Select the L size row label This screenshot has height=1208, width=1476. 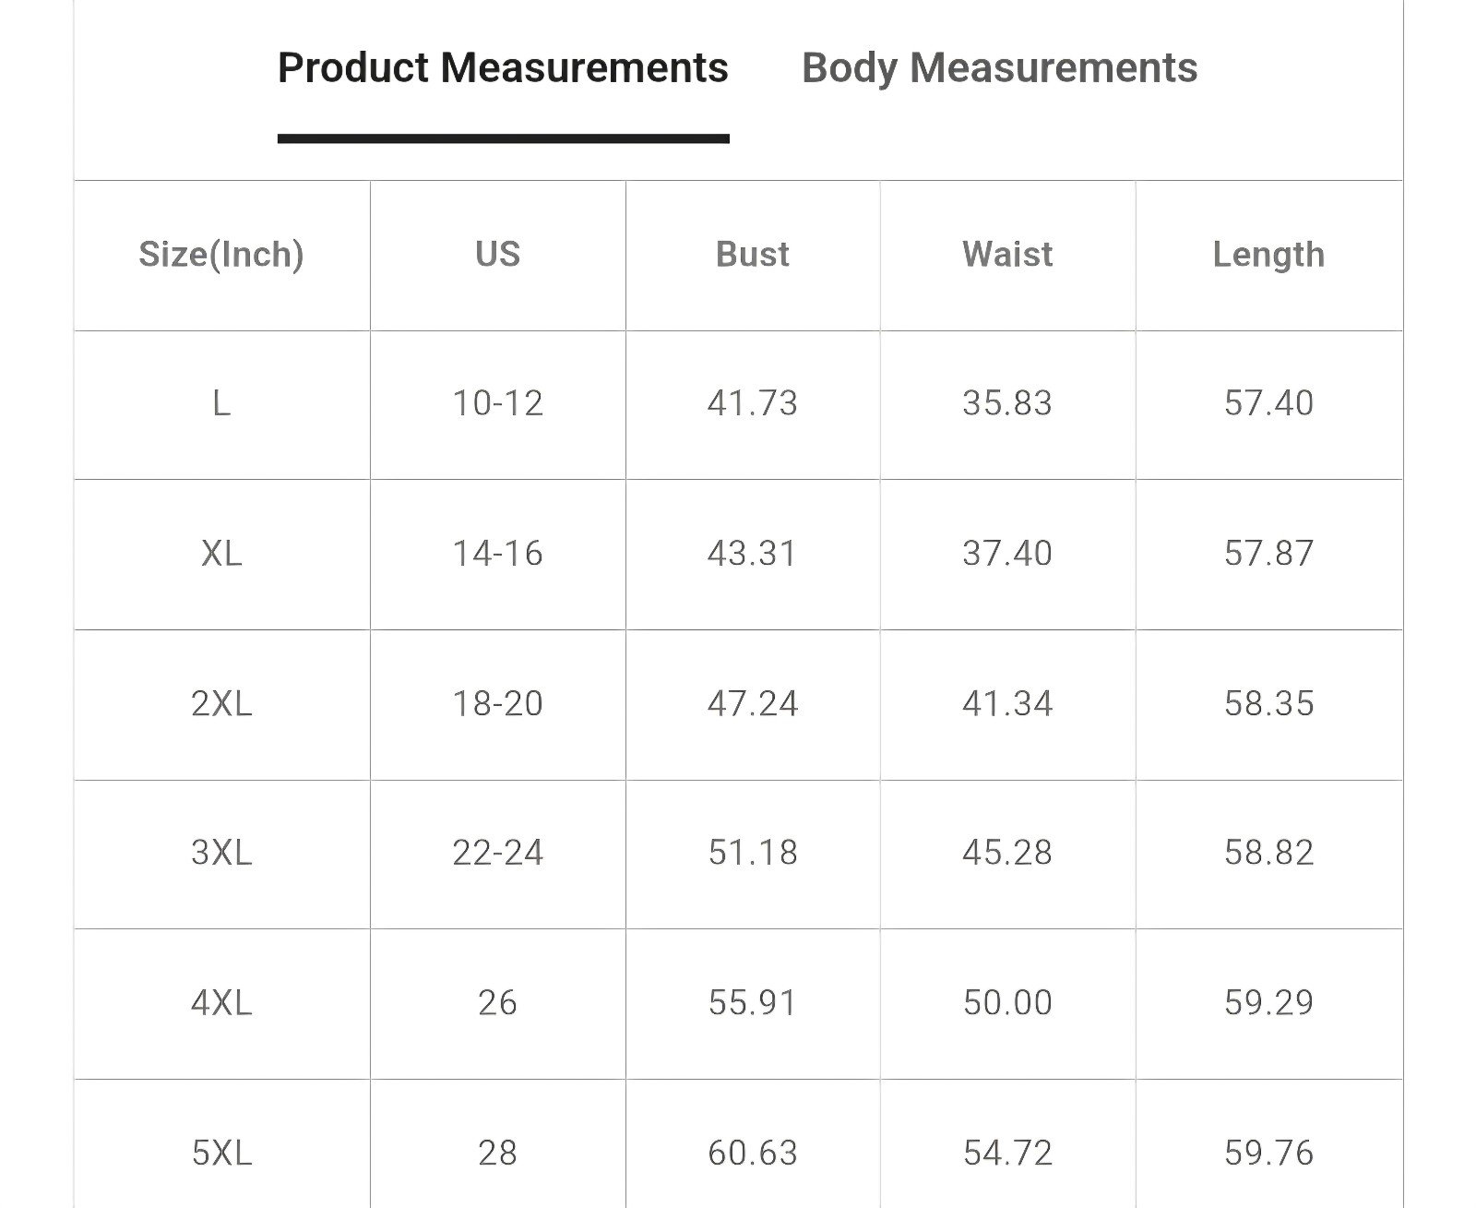pos(221,404)
